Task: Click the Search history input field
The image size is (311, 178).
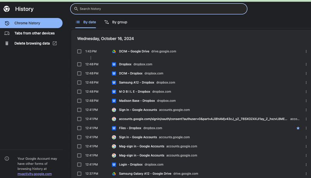Action: pyautogui.click(x=159, y=9)
